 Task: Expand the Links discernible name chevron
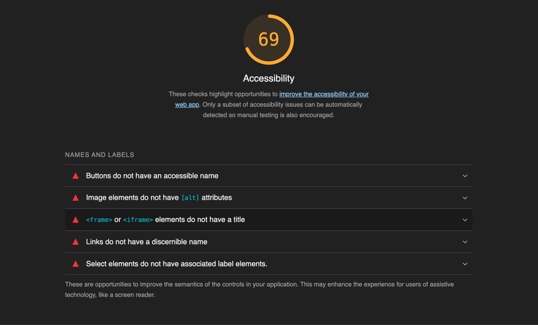coord(465,242)
